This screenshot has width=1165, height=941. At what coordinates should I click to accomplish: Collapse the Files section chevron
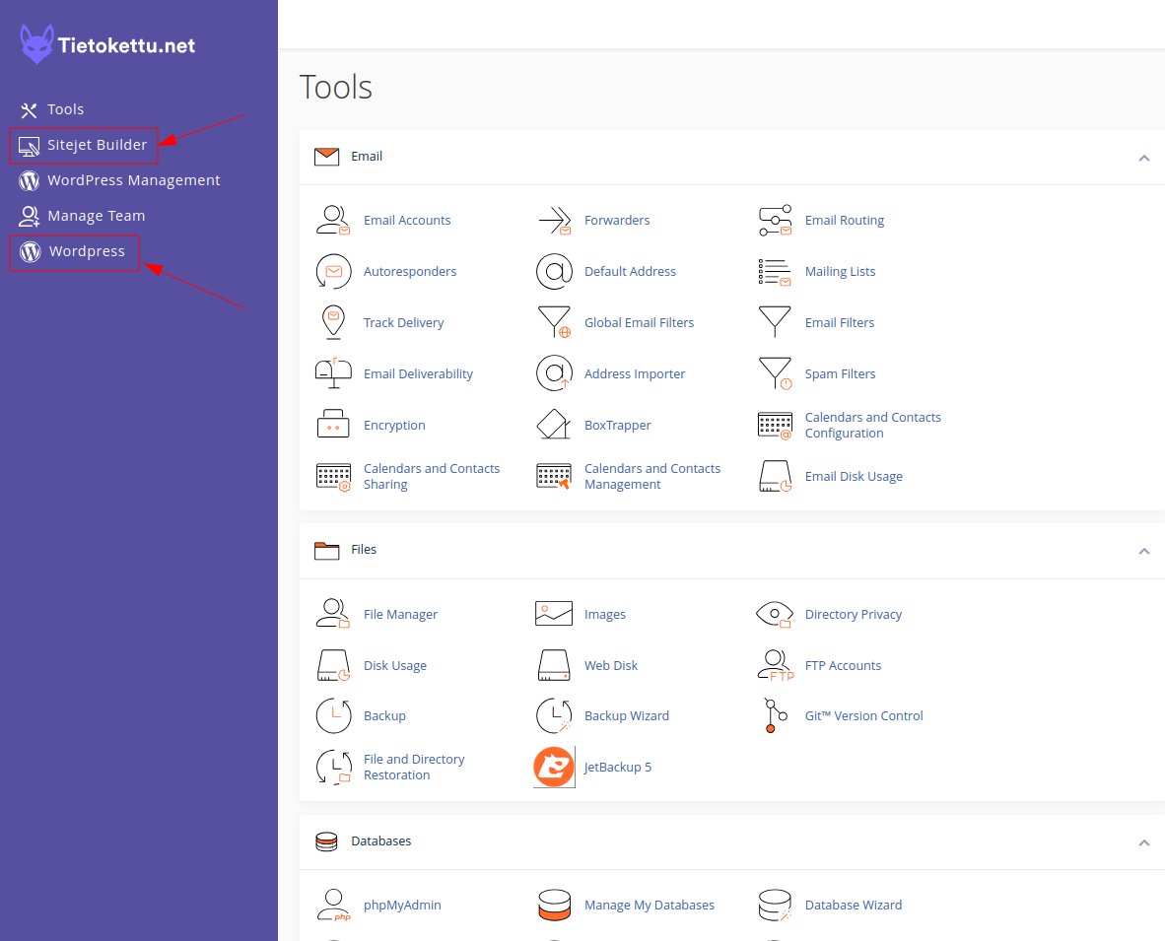pyautogui.click(x=1144, y=551)
